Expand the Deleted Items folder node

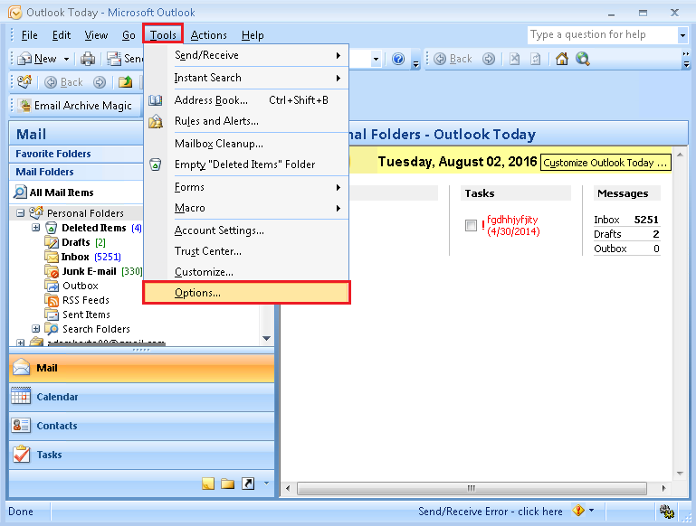point(36,228)
